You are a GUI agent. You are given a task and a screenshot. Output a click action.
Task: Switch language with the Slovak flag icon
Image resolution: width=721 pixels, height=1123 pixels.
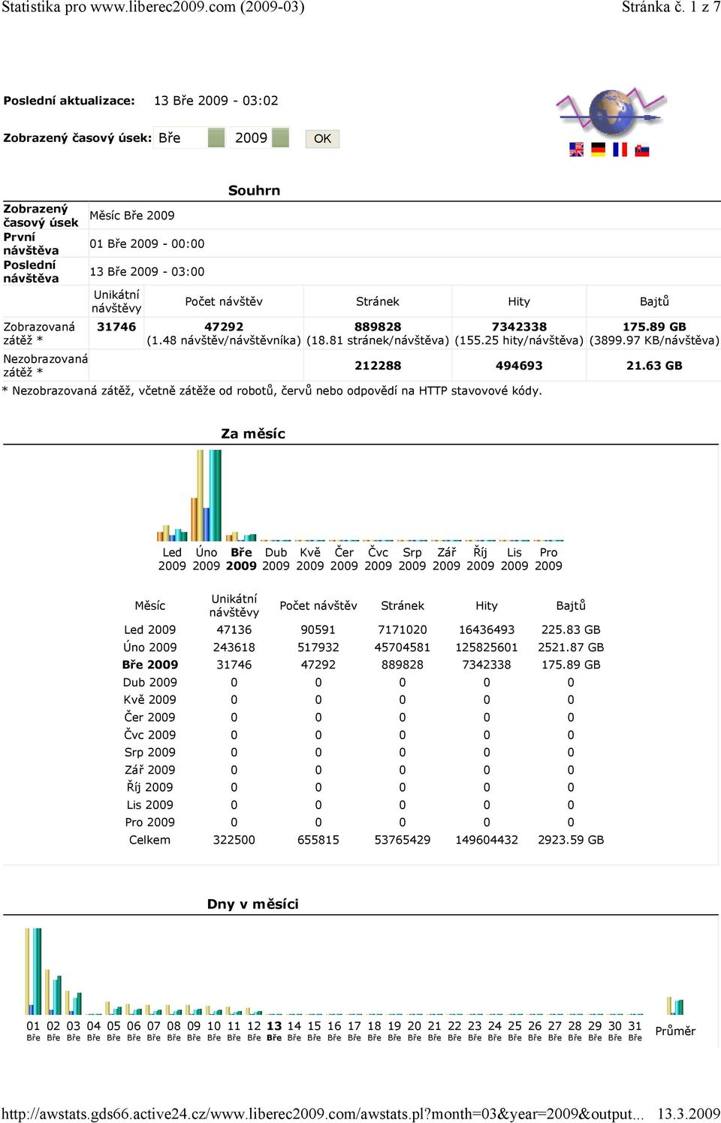coord(642,149)
